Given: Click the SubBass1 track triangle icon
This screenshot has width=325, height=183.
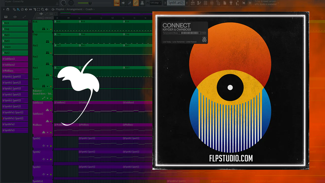Looking at the screenshot, I should pyautogui.click(x=47, y=110).
